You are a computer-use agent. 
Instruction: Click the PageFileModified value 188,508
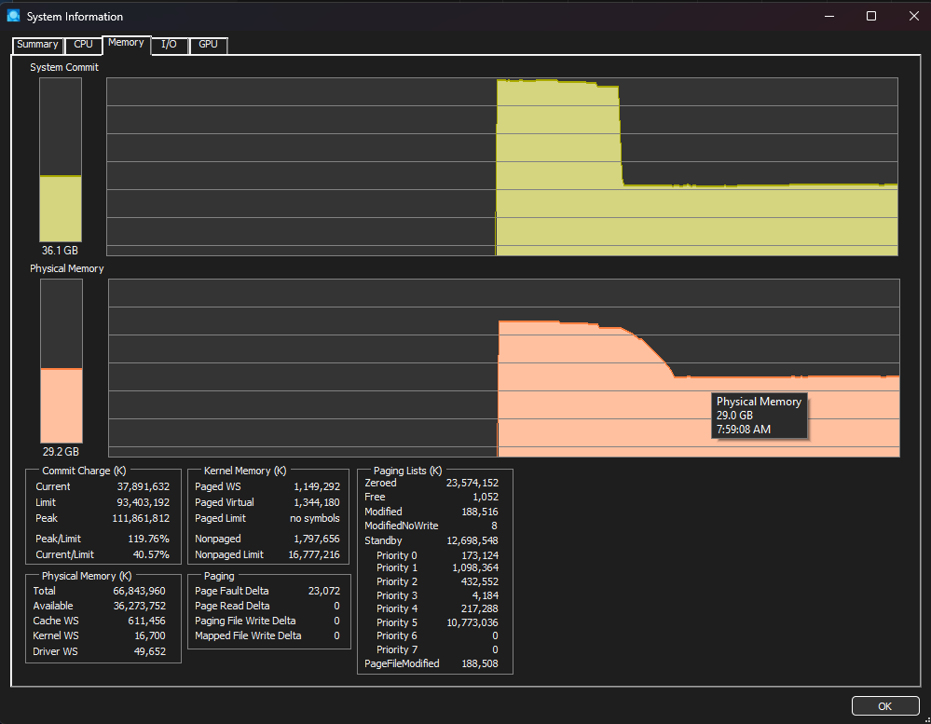(x=480, y=664)
